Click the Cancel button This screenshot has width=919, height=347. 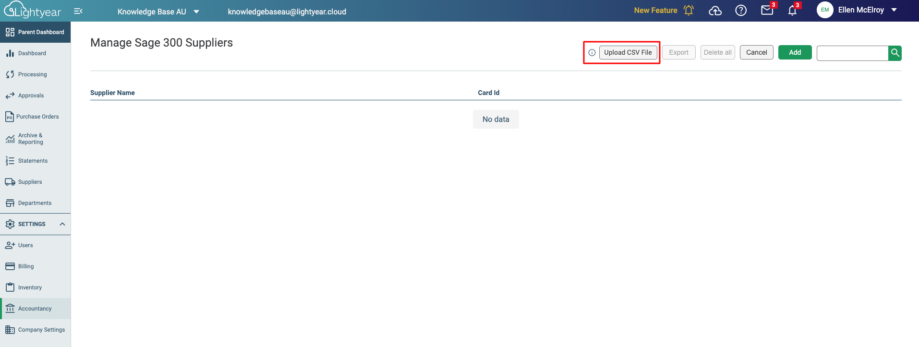tap(757, 52)
